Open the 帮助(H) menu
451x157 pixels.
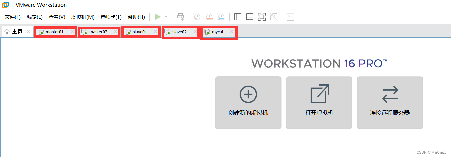[x=136, y=17]
